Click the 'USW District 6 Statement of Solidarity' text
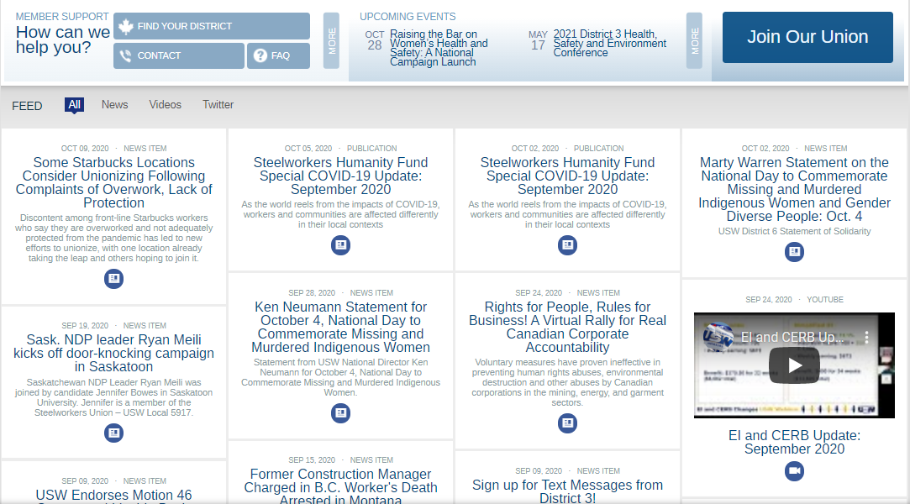 pos(795,231)
